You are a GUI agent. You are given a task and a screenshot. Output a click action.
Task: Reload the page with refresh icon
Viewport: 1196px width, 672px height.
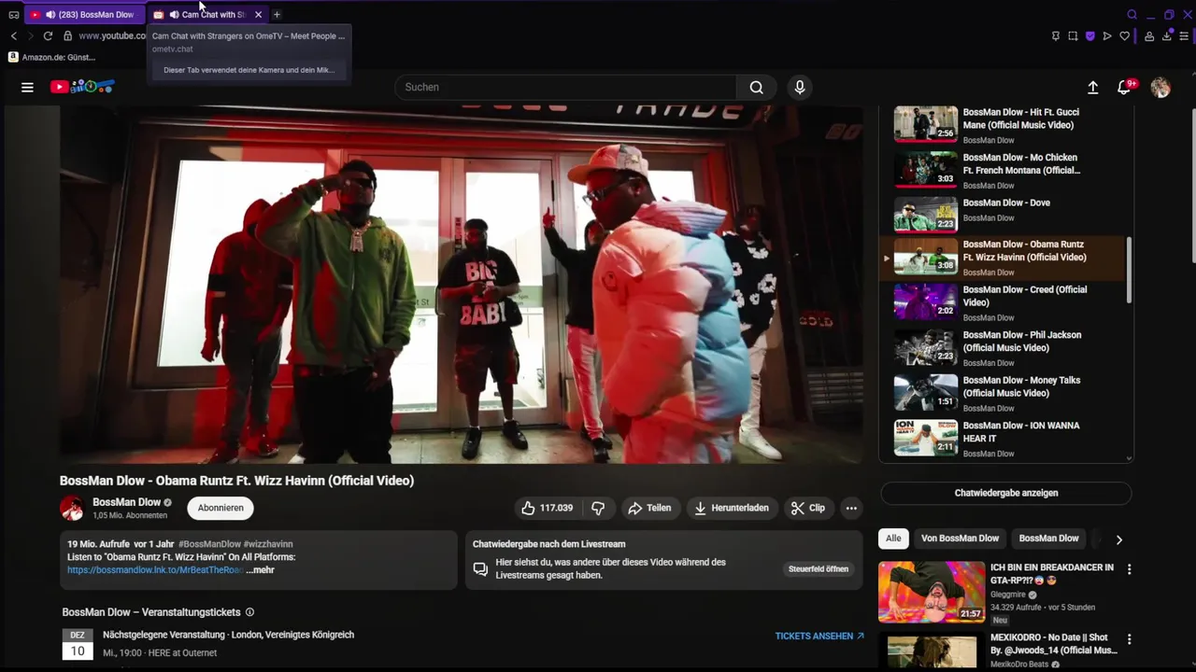(48, 35)
